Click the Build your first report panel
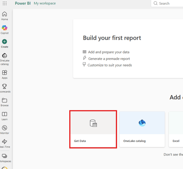Image resolution: width=183 pixels, height=169 pixels. coord(128,49)
